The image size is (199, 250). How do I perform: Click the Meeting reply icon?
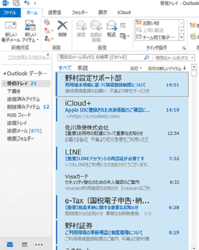coord(123,25)
